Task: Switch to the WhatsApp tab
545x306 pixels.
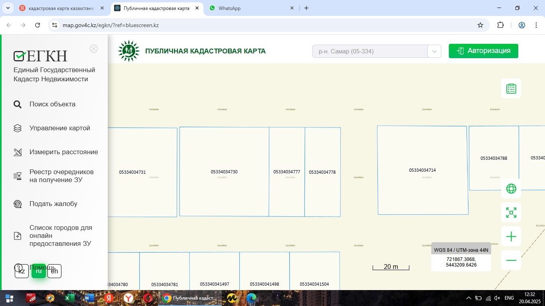Action: [x=251, y=8]
